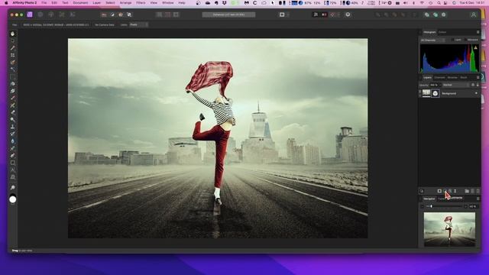The width and height of the screenshot is (489, 275).
Task: Toggle layer lock in Layers panel
Action: point(478,85)
